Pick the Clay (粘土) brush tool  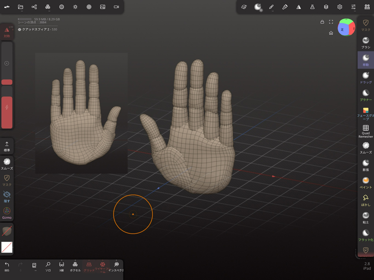pos(365,217)
